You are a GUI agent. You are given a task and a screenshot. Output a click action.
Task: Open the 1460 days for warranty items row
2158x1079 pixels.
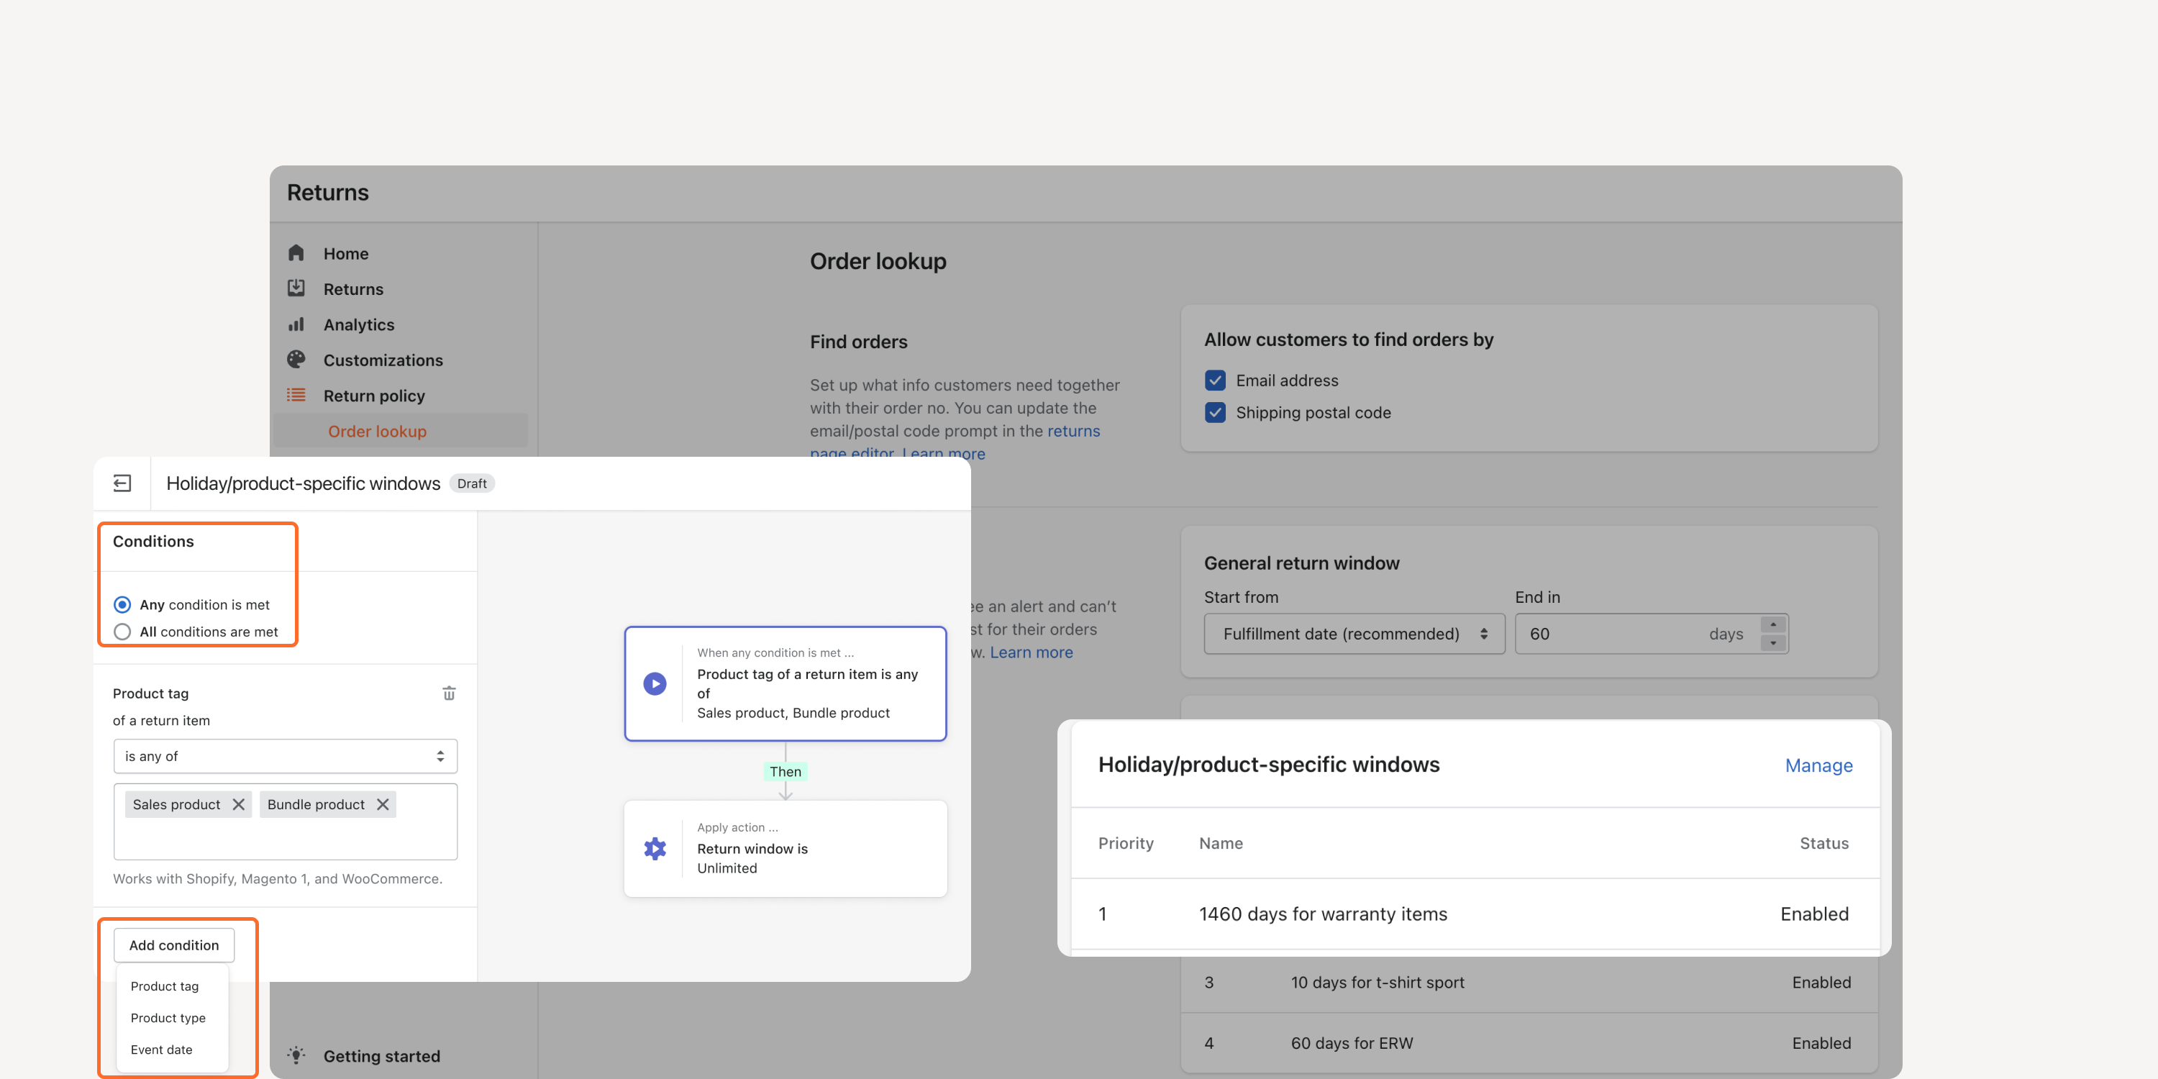click(1475, 914)
